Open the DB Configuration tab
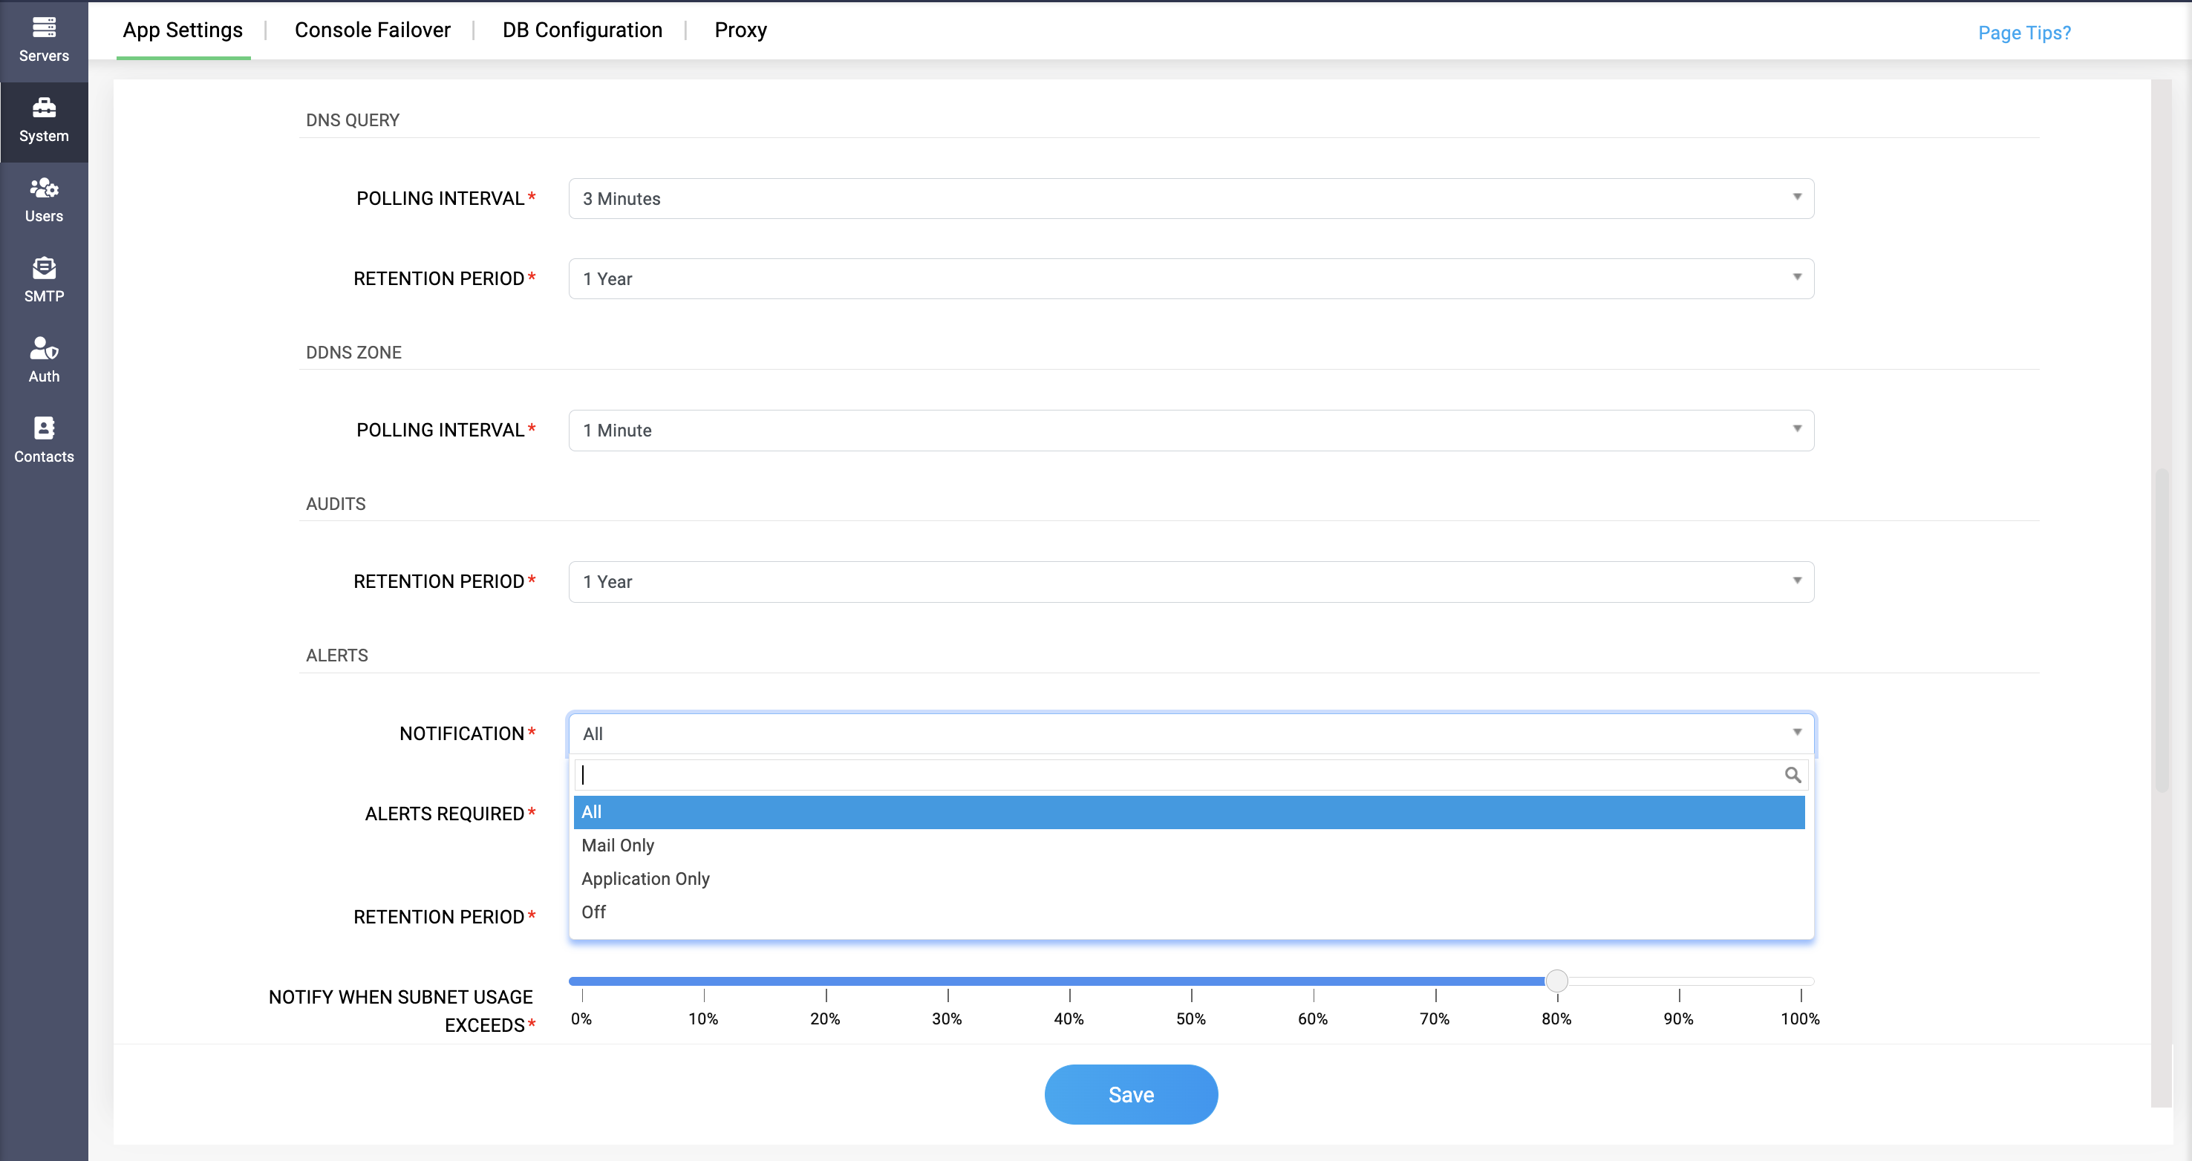Viewport: 2192px width, 1161px height. [x=582, y=30]
